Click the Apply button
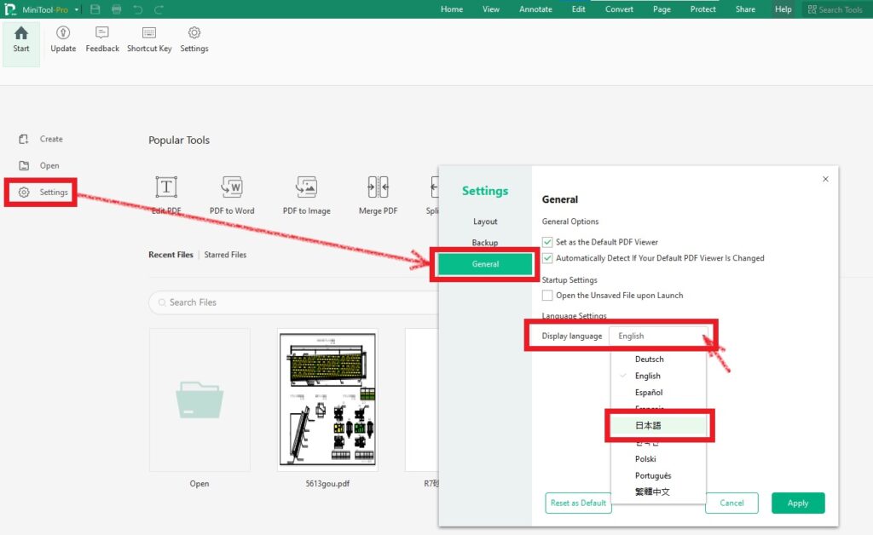The image size is (873, 535). [798, 503]
